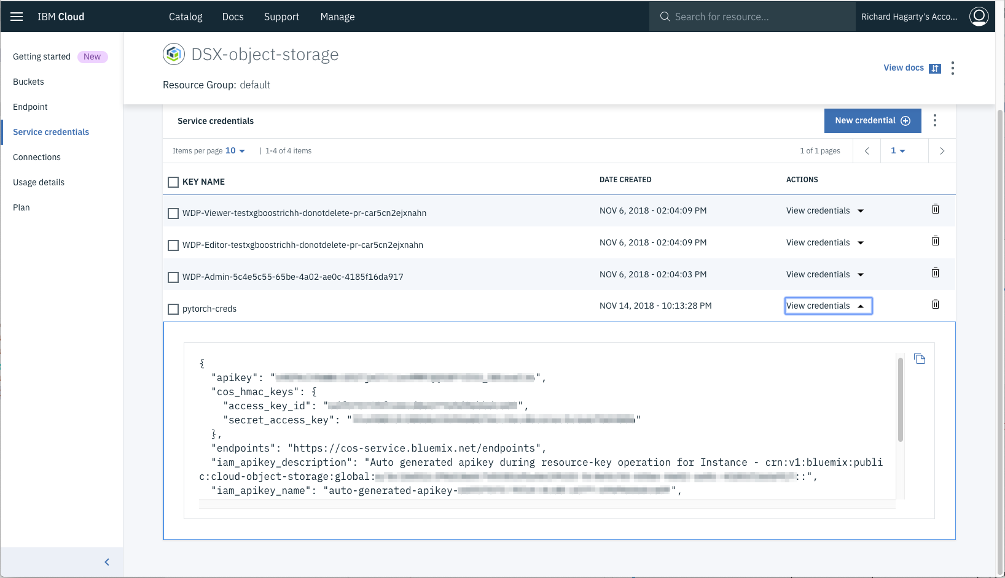Open the Endpoint sidebar page
Screen dimensions: 1005x578
(x=30, y=107)
